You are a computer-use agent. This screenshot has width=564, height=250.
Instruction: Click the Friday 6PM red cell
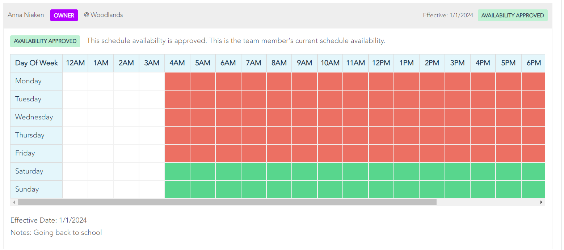click(533, 153)
